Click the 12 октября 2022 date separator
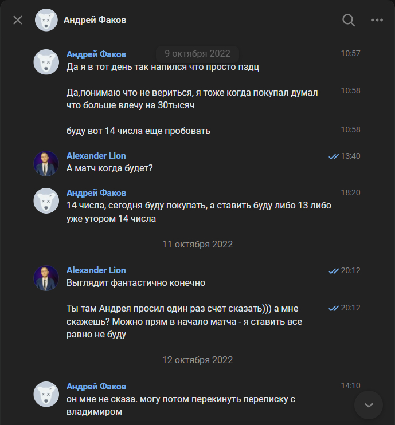The width and height of the screenshot is (395, 425). click(197, 360)
